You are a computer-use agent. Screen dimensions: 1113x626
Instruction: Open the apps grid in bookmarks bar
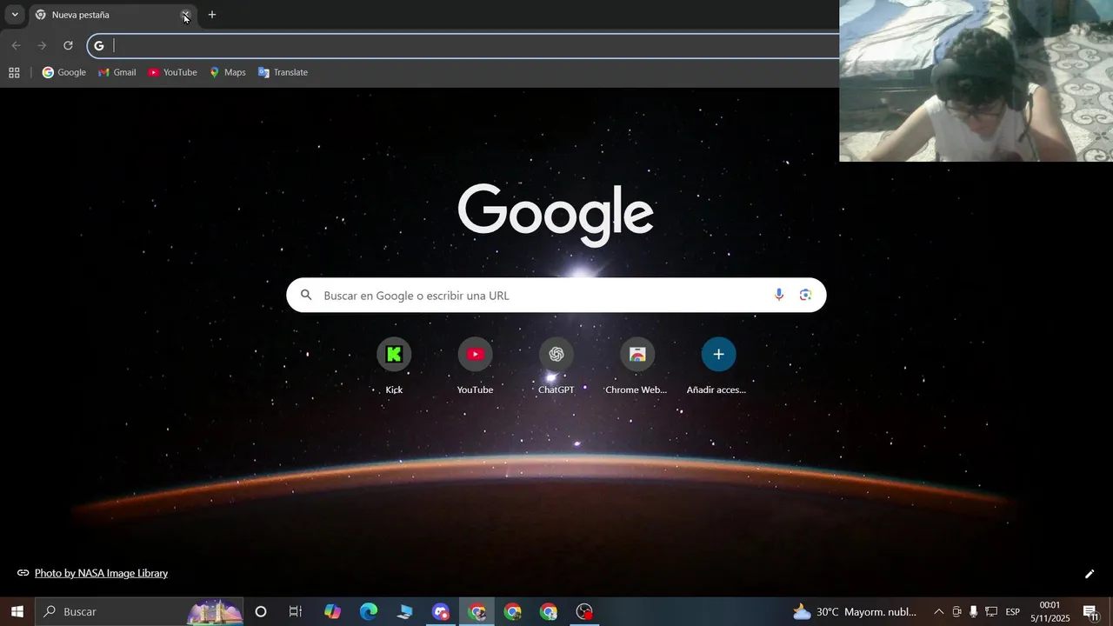14,73
